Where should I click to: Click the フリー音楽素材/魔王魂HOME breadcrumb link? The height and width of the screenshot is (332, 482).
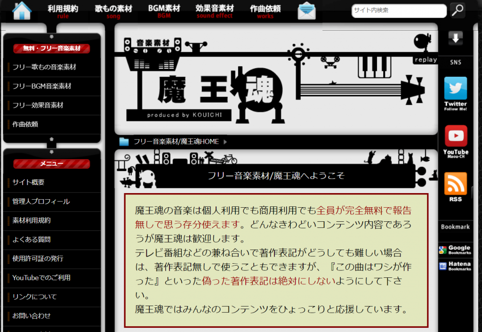coord(176,141)
